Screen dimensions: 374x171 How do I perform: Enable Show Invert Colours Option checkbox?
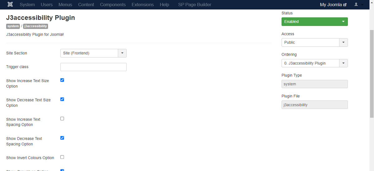[x=62, y=157]
